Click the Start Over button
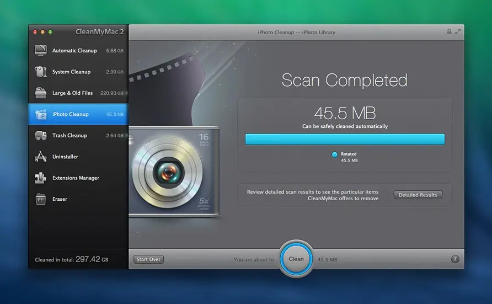Screen dimensions: 492x304 tap(148, 259)
